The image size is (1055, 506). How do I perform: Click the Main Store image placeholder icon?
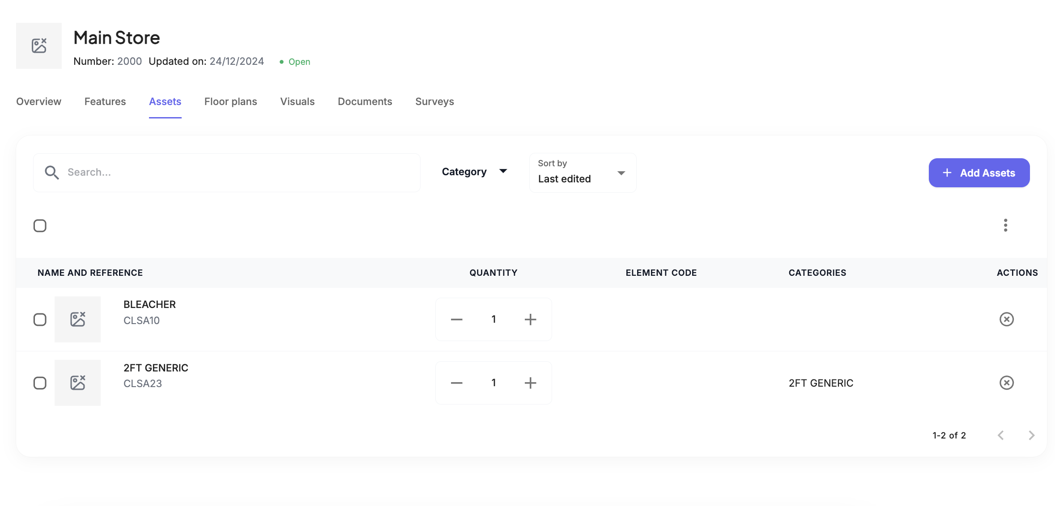39,46
